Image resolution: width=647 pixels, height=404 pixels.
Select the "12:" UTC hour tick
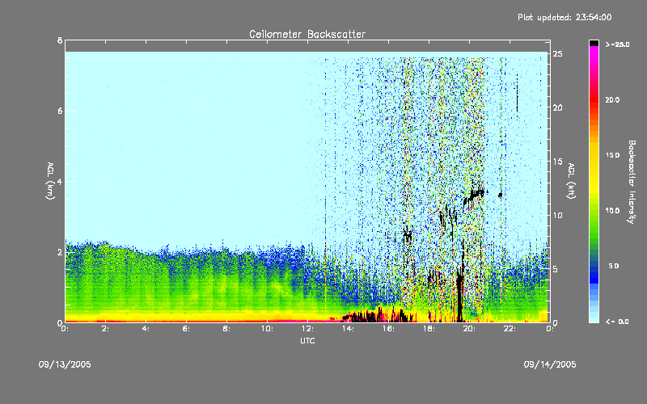(308, 329)
